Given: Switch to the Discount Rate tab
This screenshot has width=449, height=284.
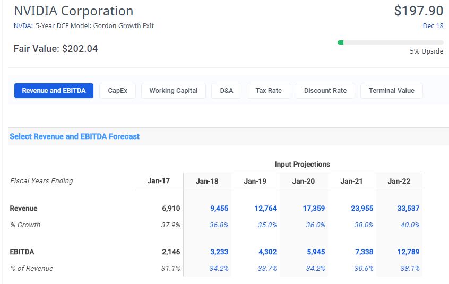Looking at the screenshot, I should [x=325, y=91].
